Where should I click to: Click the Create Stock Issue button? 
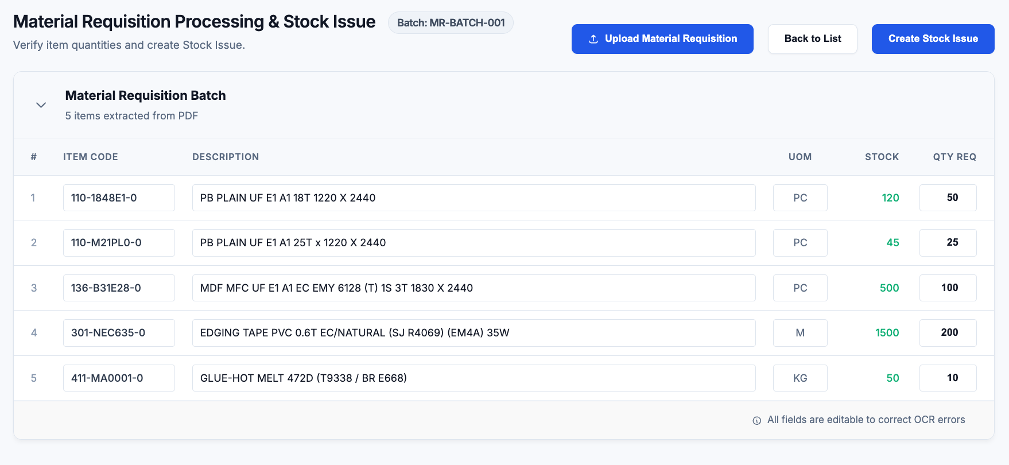coord(933,39)
